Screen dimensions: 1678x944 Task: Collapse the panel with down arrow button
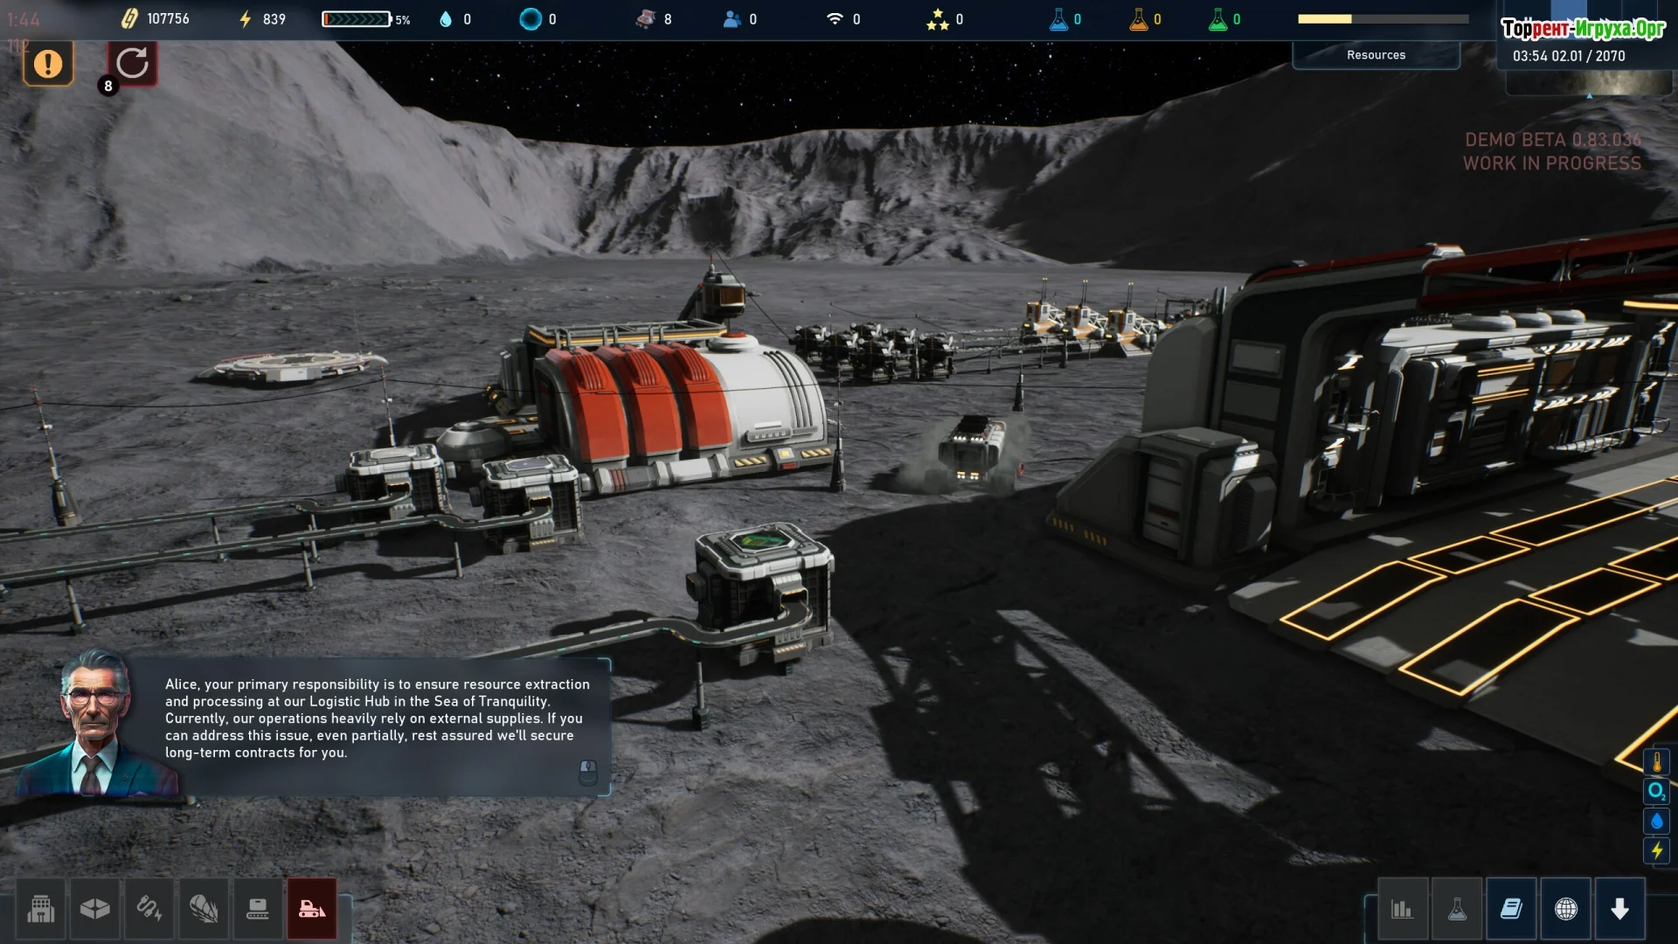[x=1619, y=909]
